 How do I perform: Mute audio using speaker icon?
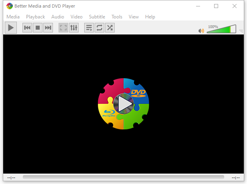(x=201, y=30)
